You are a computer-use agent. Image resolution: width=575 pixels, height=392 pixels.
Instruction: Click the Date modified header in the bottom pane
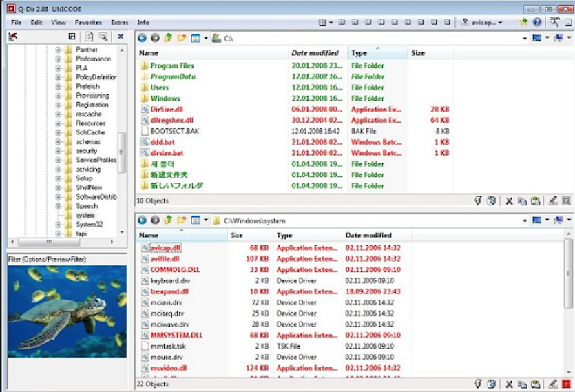377,235
